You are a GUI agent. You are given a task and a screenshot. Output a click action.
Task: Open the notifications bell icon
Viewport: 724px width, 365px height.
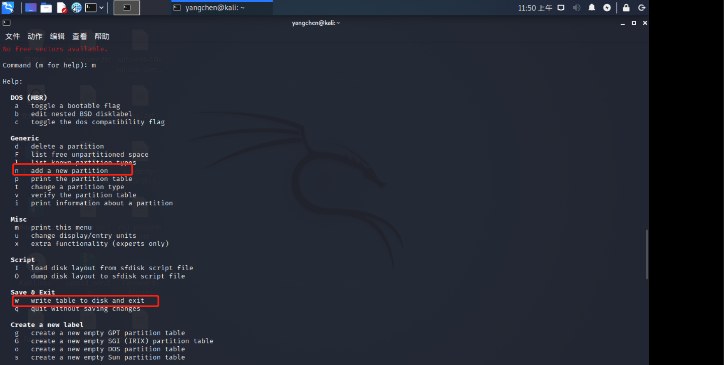(592, 7)
